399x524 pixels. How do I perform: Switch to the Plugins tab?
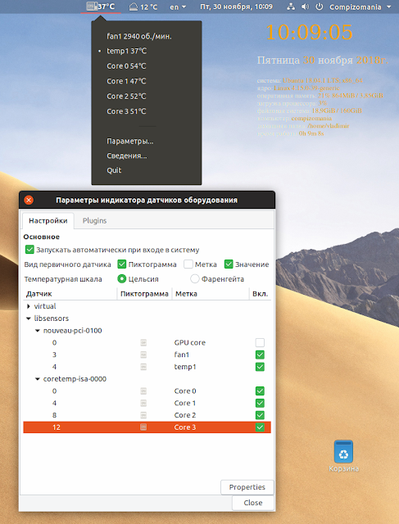point(95,220)
